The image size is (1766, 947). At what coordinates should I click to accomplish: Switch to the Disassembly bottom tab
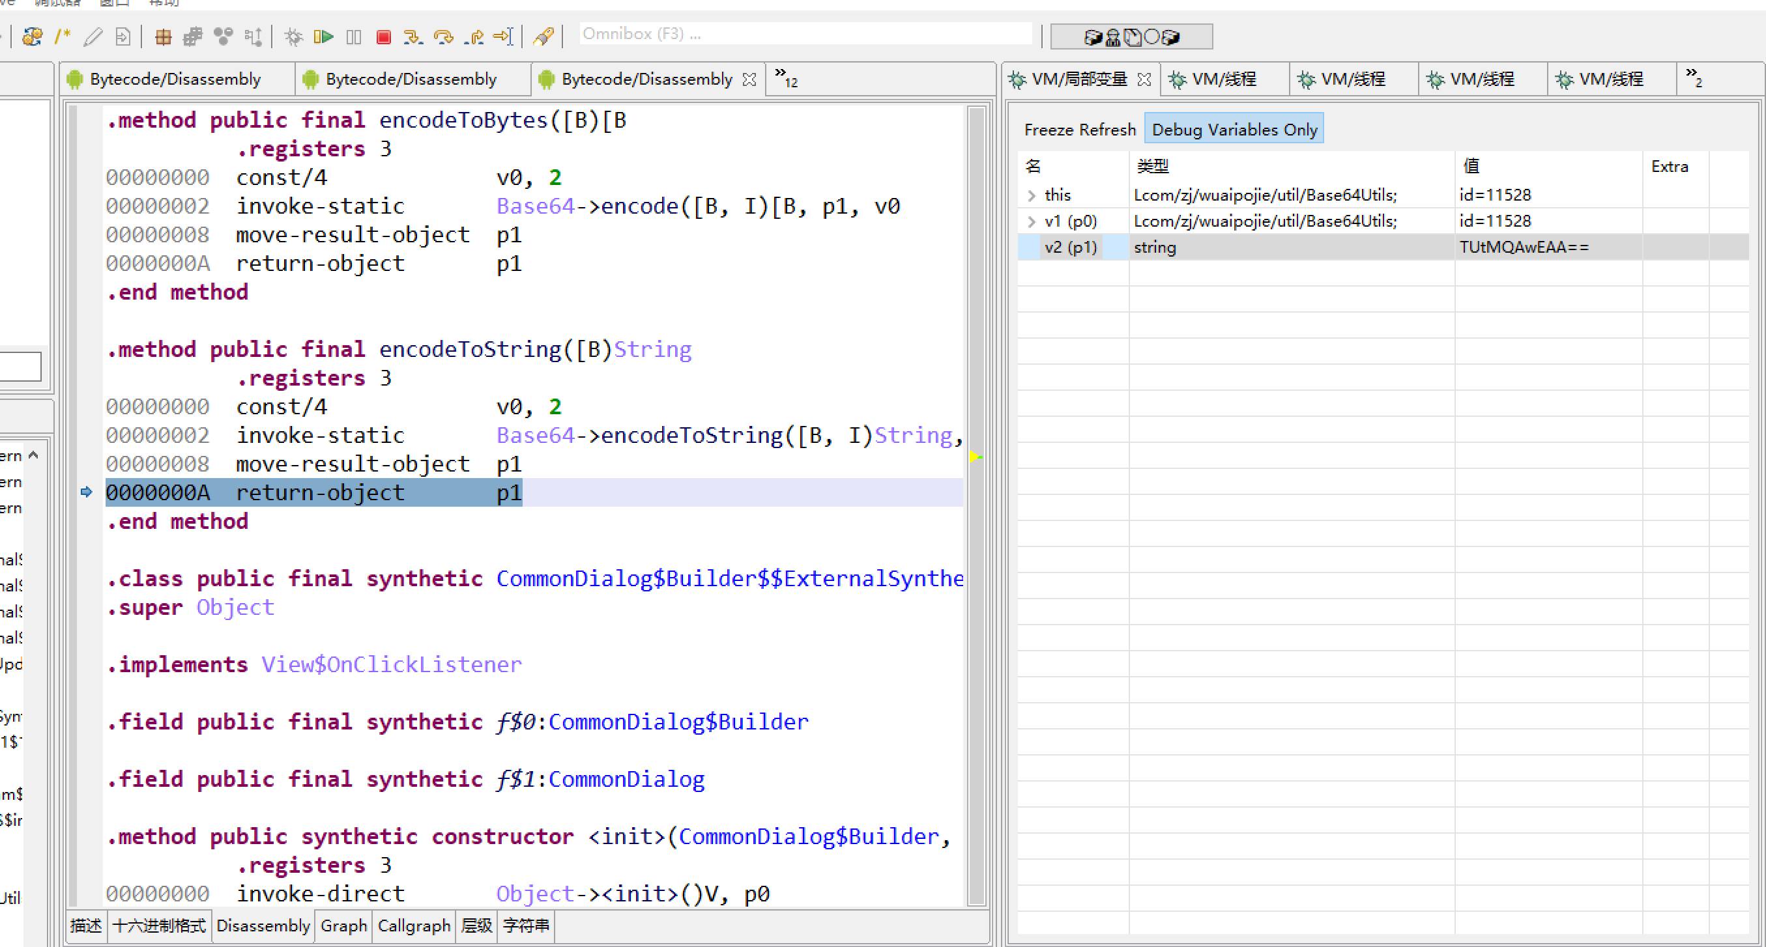[x=263, y=926]
